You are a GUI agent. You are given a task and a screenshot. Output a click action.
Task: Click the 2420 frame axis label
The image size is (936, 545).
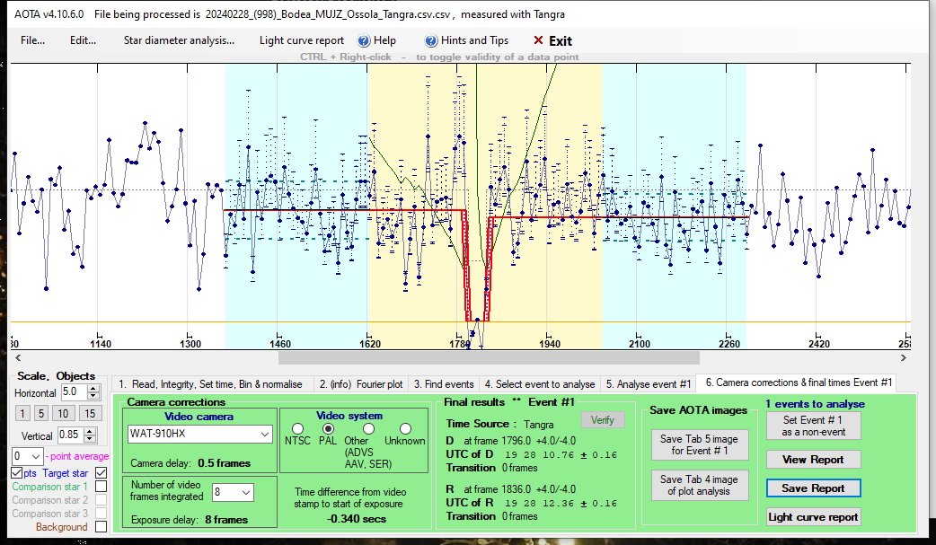click(819, 344)
